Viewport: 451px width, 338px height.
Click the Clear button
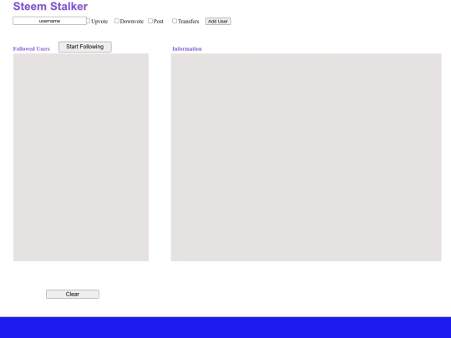73,294
